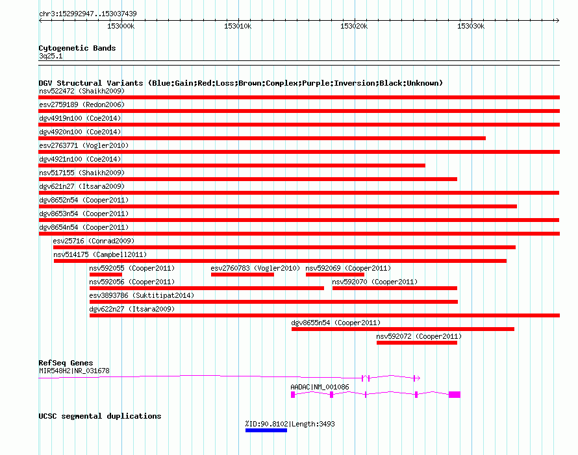
Task: Click the red bar under nsv592072
Action: pos(417,343)
